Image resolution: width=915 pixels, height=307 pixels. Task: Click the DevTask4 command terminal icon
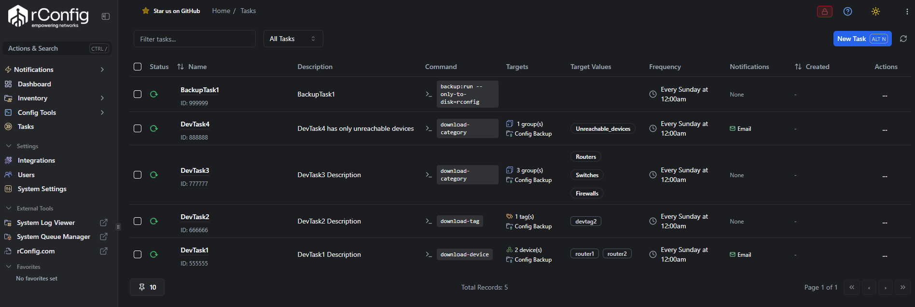(429, 128)
